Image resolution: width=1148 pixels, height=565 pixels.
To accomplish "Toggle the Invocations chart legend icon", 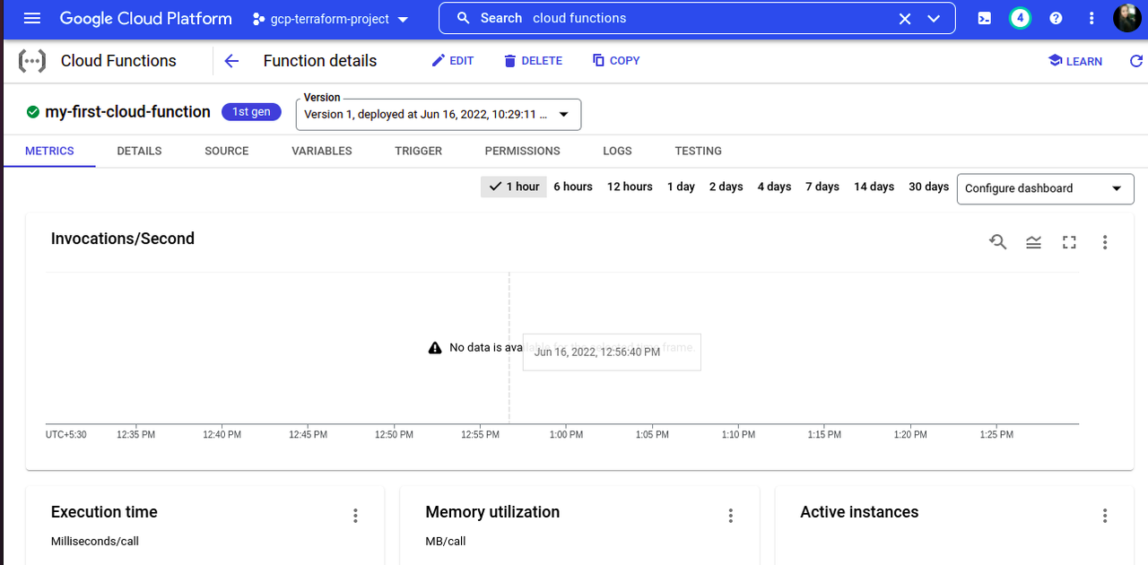I will point(1033,242).
